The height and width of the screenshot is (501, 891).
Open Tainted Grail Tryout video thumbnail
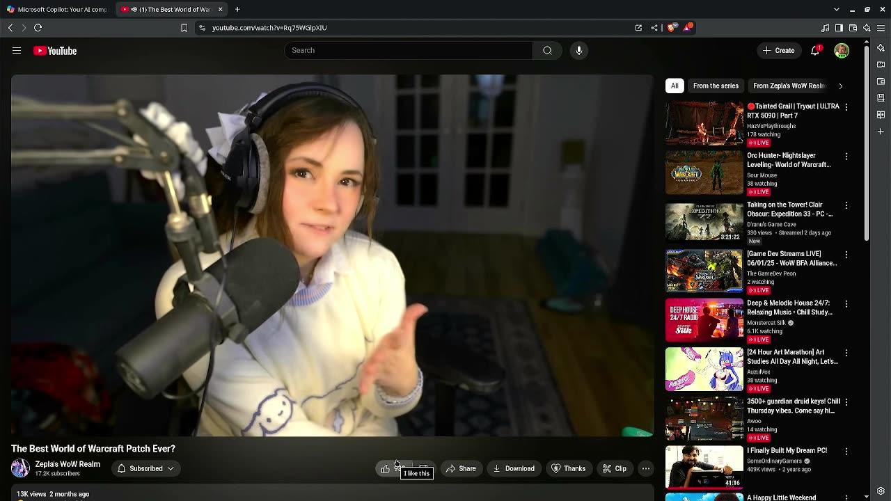[704, 124]
